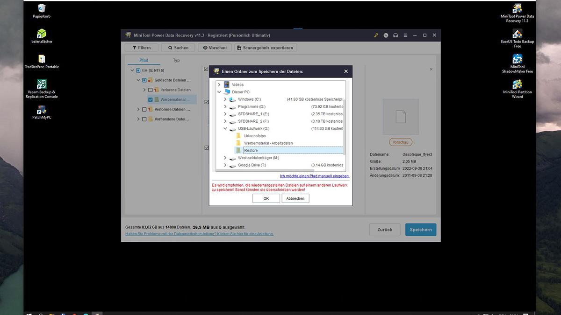
Task: Open Veeam Backup & Replication Console icon
Action: coord(42,89)
